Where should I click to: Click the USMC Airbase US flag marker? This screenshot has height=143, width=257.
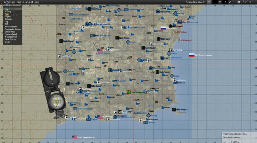(100, 117)
